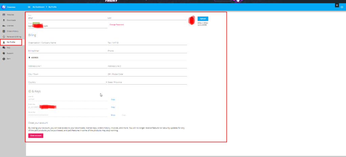The width and height of the screenshot is (346, 157).
Task: Copy the User ID
Action: tap(113, 99)
